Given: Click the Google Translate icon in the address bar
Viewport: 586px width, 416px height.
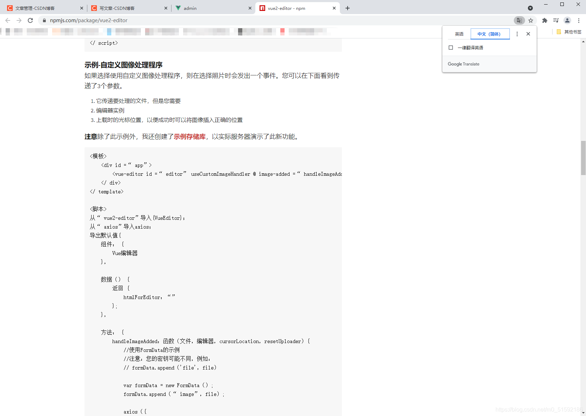Looking at the screenshot, I should point(519,20).
